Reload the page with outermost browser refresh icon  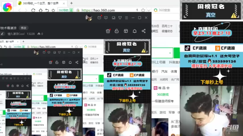(33, 10)
